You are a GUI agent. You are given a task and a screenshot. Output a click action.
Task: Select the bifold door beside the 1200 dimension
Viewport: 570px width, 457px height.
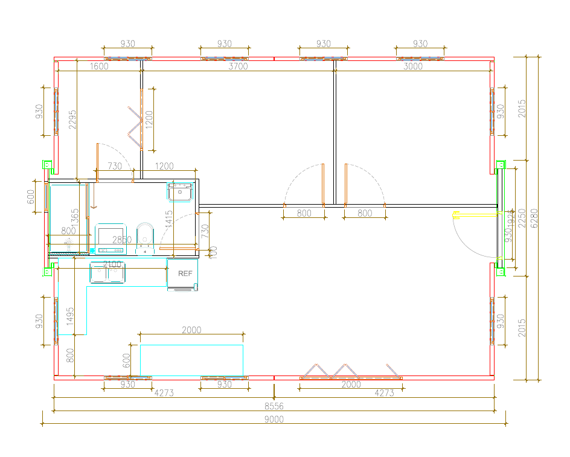135,127
